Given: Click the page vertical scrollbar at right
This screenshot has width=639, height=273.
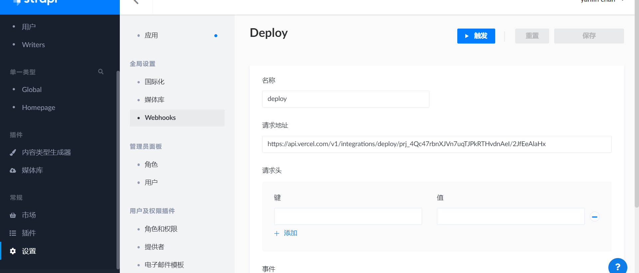Looking at the screenshot, I should [637, 103].
